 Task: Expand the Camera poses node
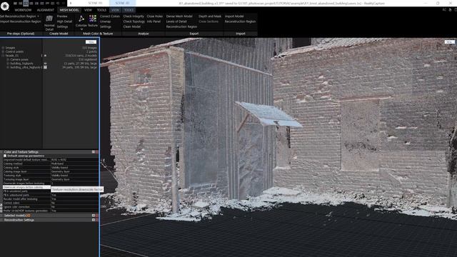[x=8, y=59]
